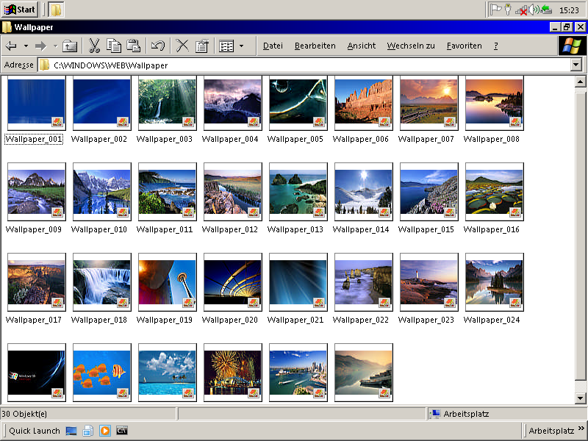Launch Command Prompt from Quick Launch
Screen dimensions: 588x441
tap(122, 431)
